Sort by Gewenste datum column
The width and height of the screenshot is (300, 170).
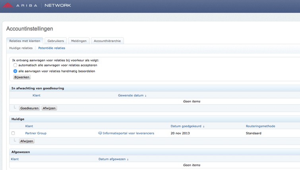click(x=132, y=95)
